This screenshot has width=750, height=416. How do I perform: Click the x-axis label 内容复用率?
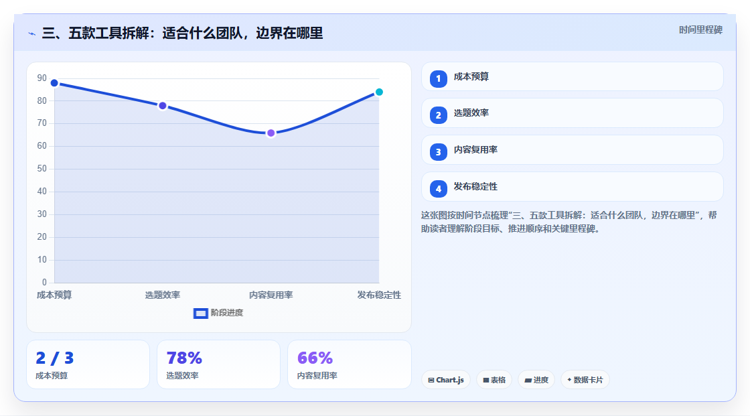[271, 295]
